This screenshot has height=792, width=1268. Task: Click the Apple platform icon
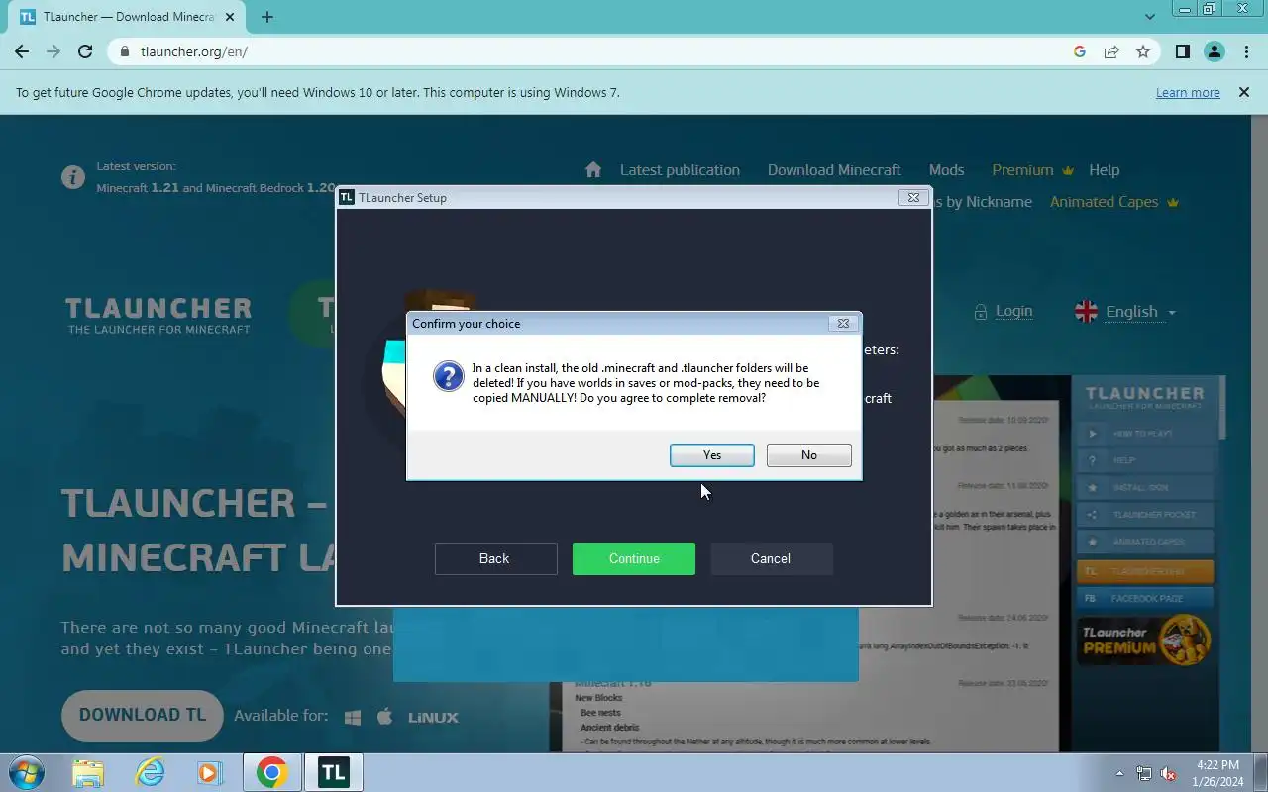point(385,716)
